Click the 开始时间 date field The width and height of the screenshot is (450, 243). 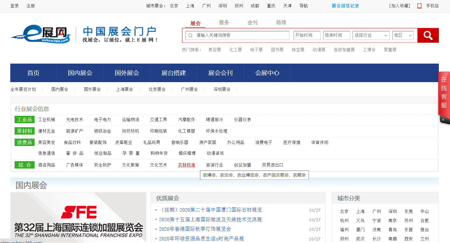click(x=307, y=35)
